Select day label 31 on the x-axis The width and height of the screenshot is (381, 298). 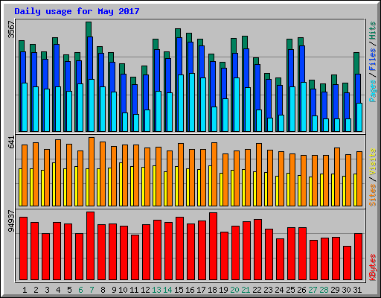click(x=357, y=290)
